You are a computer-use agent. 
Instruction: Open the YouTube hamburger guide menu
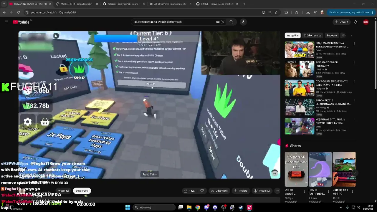tap(6, 22)
